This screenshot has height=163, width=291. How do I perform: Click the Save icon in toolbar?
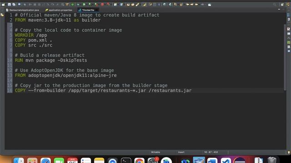click(9, 5)
